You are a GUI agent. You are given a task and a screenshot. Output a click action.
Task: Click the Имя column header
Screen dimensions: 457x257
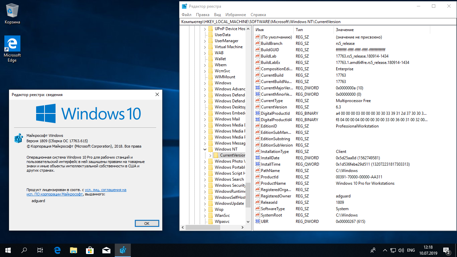tap(273, 30)
